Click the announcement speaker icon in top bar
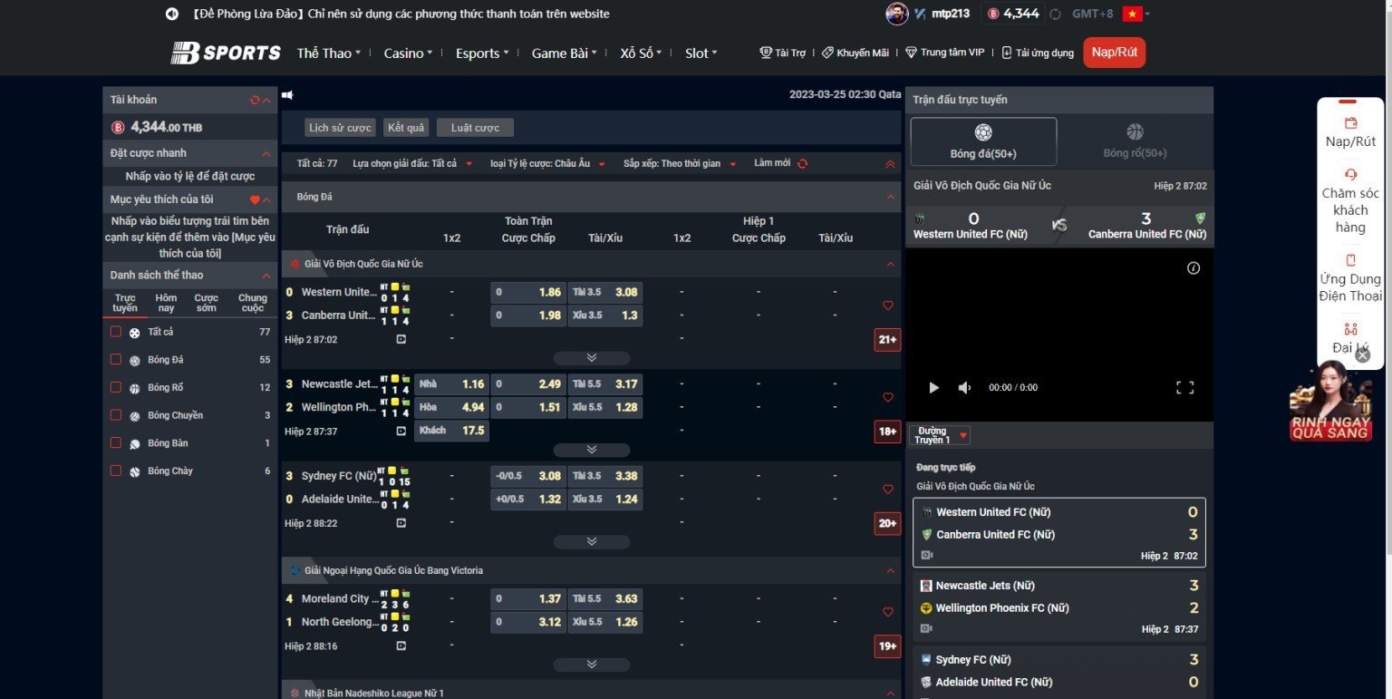 click(x=172, y=14)
